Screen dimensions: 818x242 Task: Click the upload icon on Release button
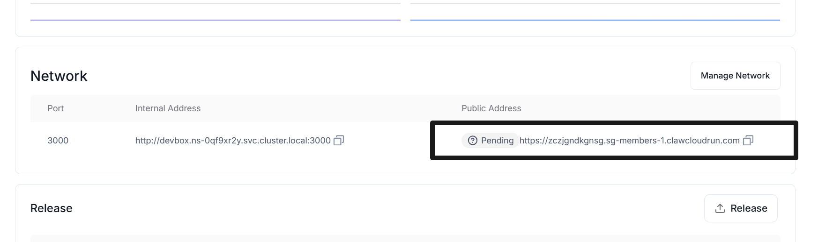point(720,208)
